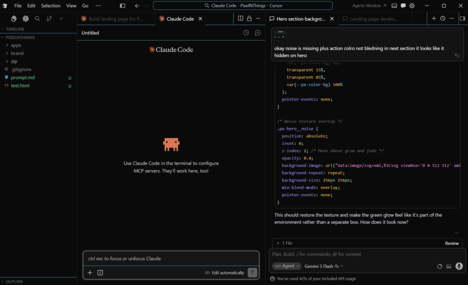Open editor more actions ellipsis
The image size is (468, 285).
click(258, 18)
